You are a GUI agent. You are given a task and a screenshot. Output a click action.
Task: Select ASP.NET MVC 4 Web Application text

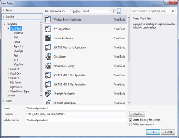(70, 84)
